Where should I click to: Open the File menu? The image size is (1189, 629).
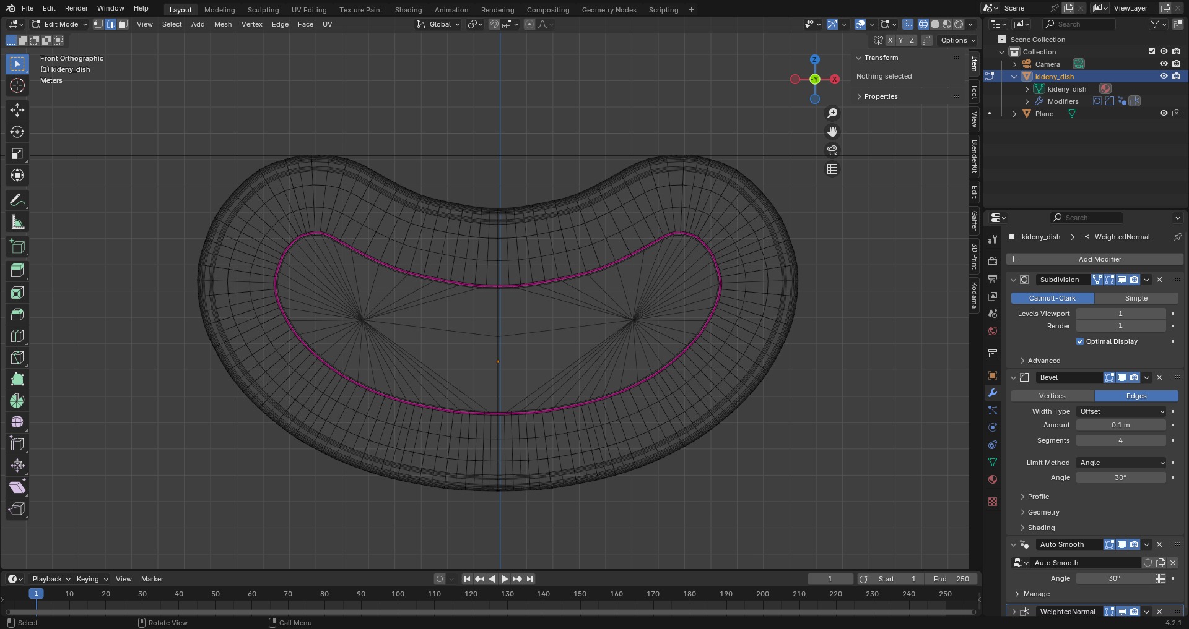(27, 8)
